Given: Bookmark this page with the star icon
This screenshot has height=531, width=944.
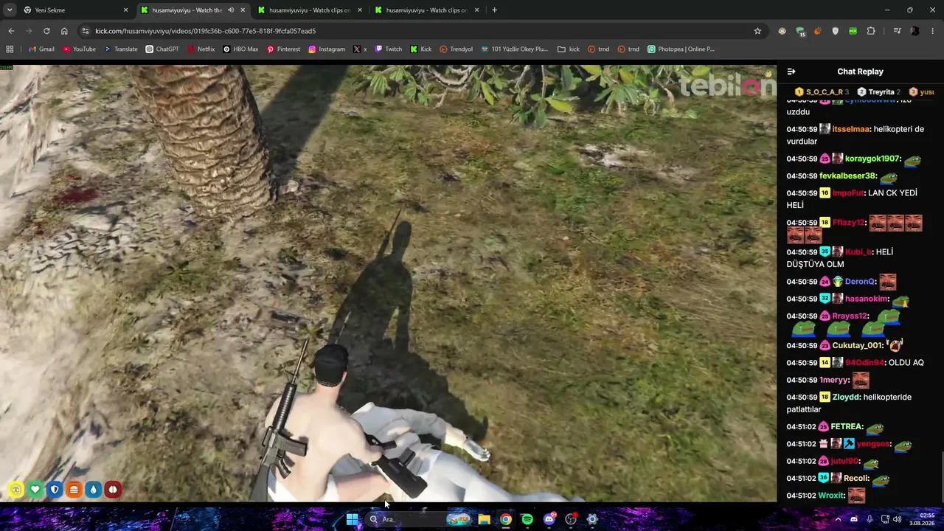Looking at the screenshot, I should pyautogui.click(x=757, y=31).
